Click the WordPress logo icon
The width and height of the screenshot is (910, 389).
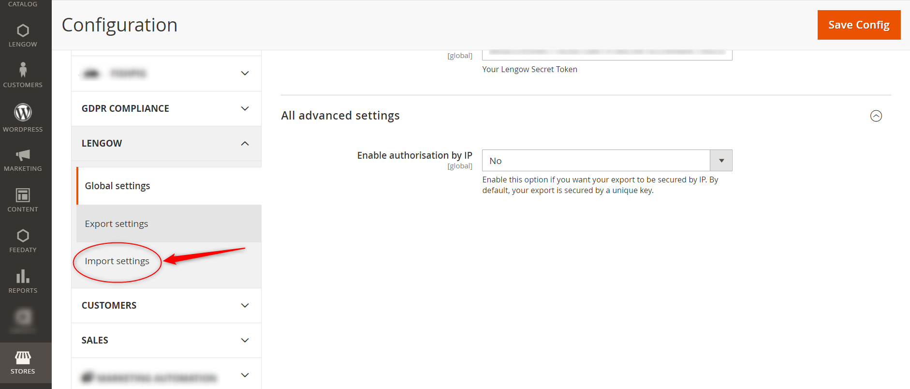click(23, 113)
